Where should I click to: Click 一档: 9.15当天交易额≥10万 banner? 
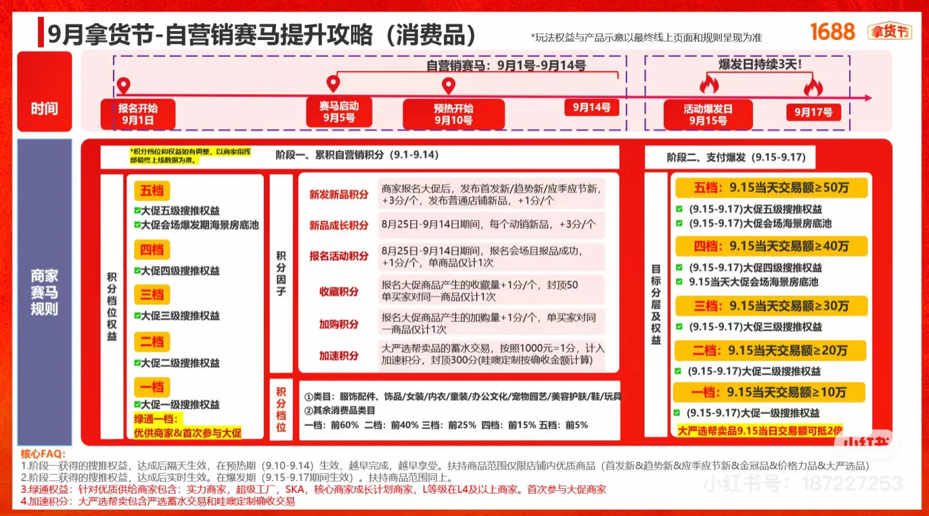tap(768, 392)
